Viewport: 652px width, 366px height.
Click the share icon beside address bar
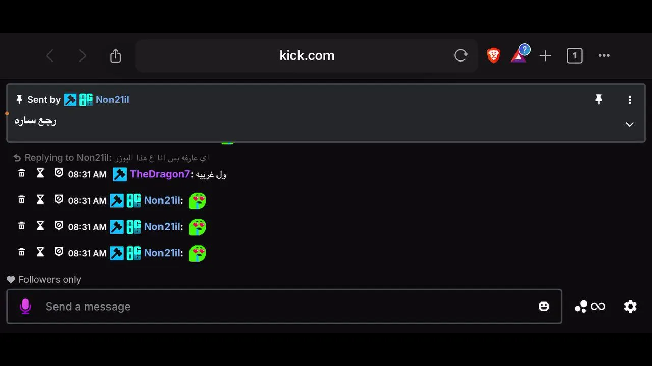click(116, 55)
